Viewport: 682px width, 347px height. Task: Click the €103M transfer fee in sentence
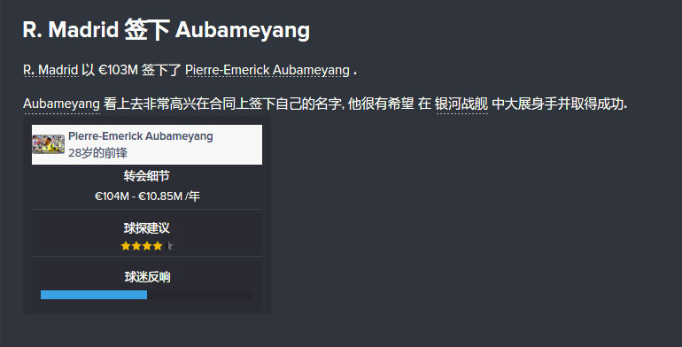(x=118, y=70)
